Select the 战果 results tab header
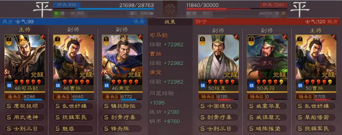The height and width of the screenshot is (135, 342). [x=170, y=22]
